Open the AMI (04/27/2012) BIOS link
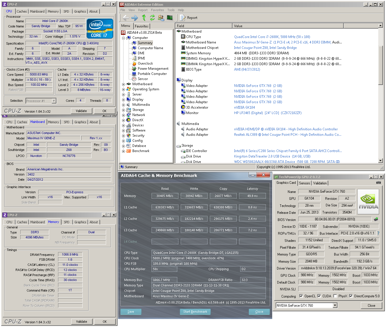Screen dimensions: 386x327 point(247,69)
